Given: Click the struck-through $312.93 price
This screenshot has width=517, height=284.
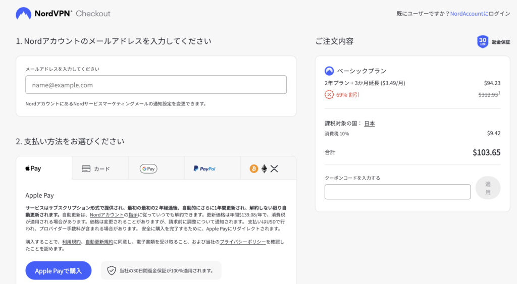Looking at the screenshot, I should pyautogui.click(x=488, y=95).
